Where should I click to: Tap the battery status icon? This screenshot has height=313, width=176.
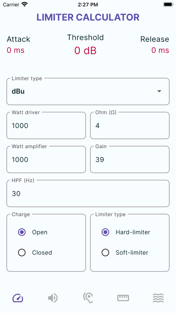click(168, 4)
